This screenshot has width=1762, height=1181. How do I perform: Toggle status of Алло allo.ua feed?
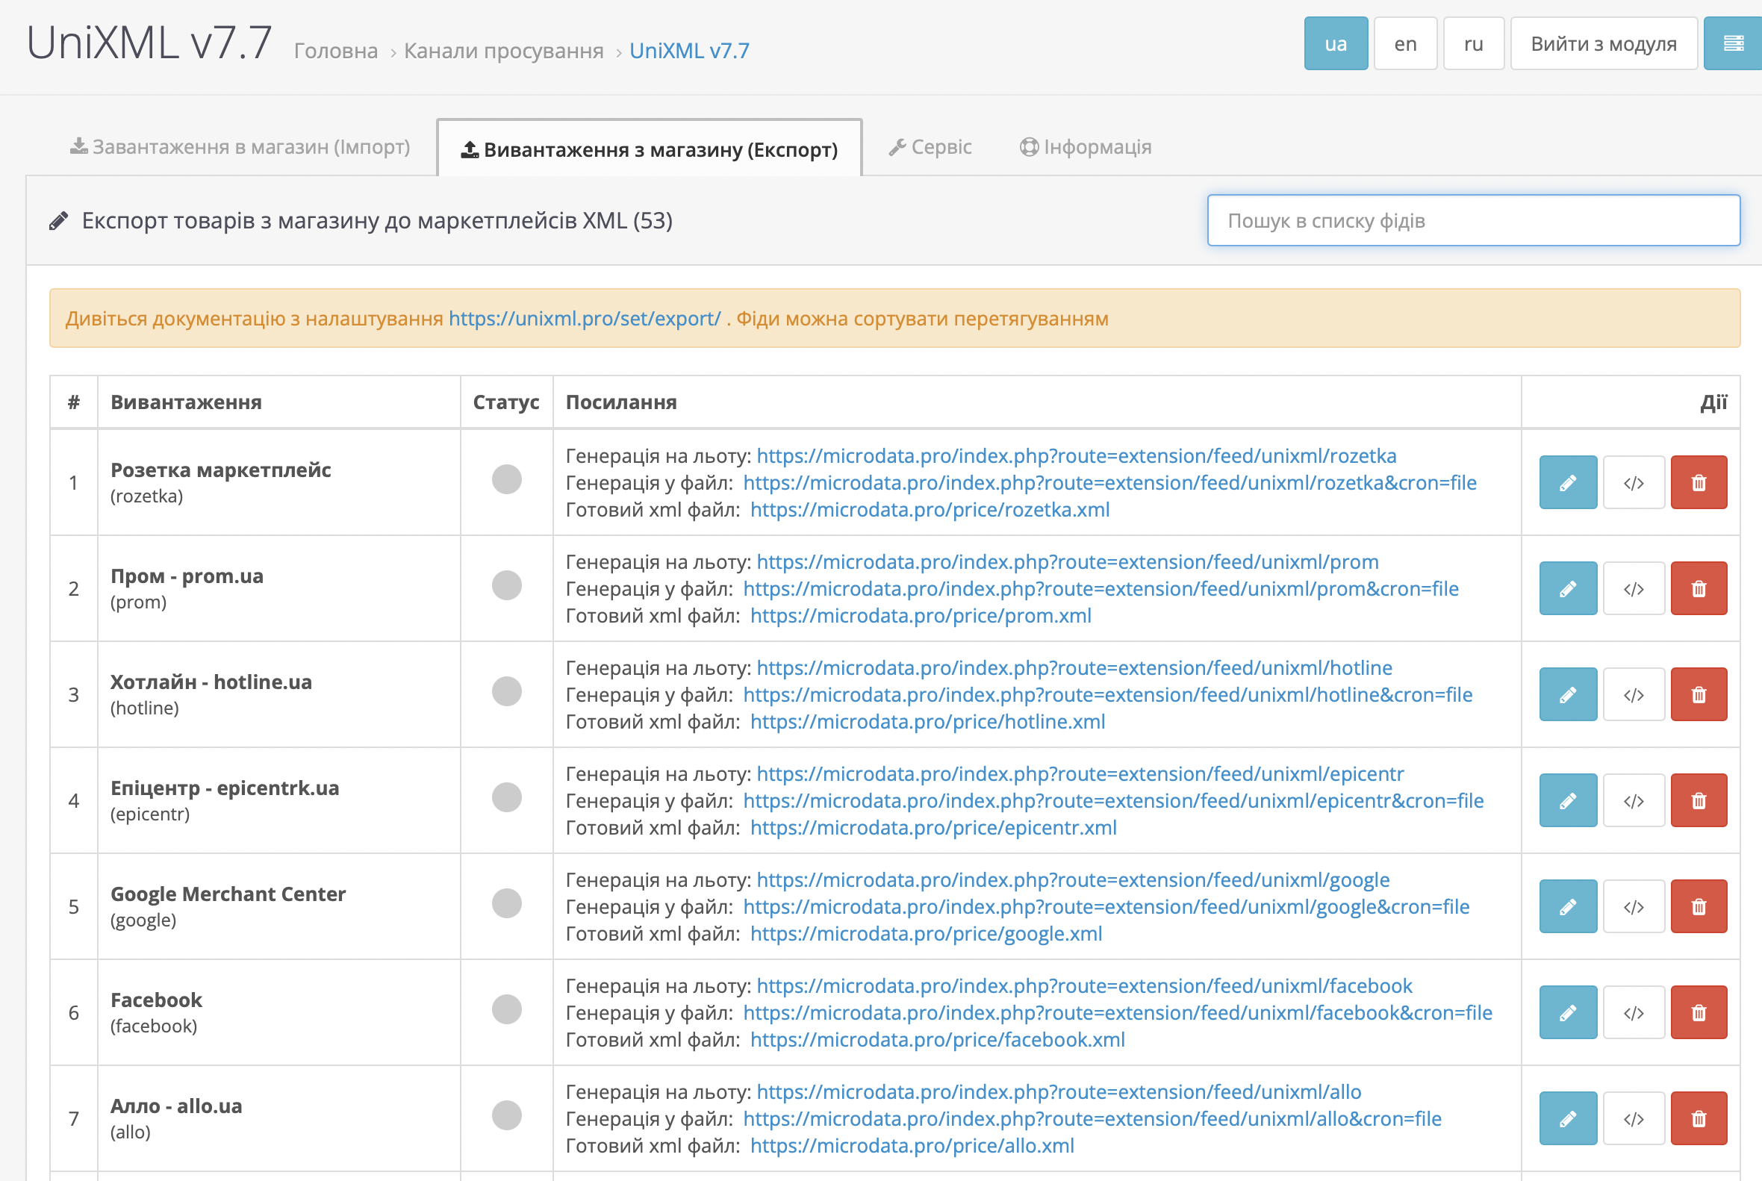[506, 1115]
